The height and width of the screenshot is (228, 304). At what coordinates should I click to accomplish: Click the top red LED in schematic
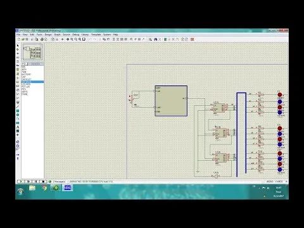[280, 95]
